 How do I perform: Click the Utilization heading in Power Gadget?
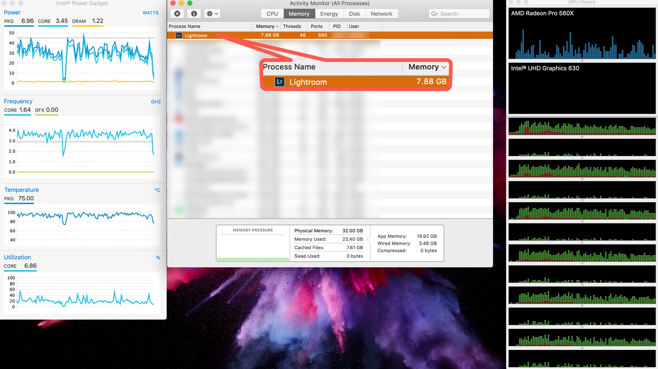tap(17, 257)
